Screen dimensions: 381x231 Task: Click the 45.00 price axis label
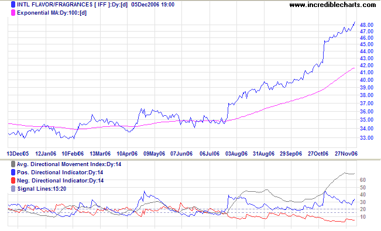click(x=367, y=44)
